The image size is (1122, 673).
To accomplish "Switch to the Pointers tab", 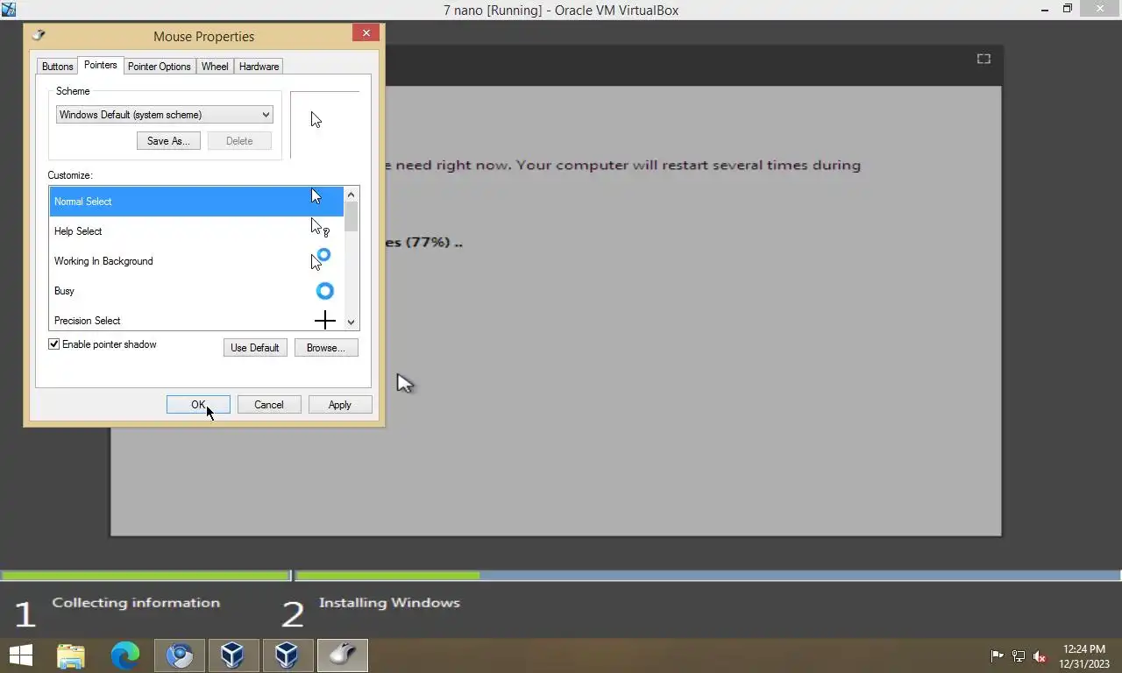I will coord(101,65).
